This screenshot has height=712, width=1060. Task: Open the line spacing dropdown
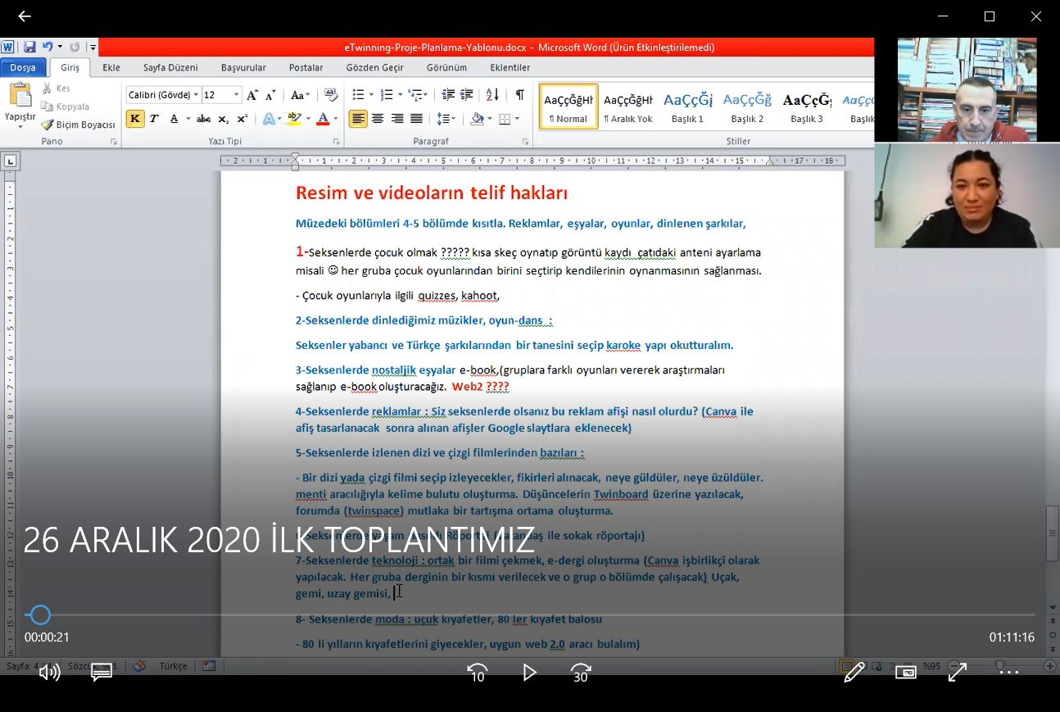pyautogui.click(x=452, y=119)
